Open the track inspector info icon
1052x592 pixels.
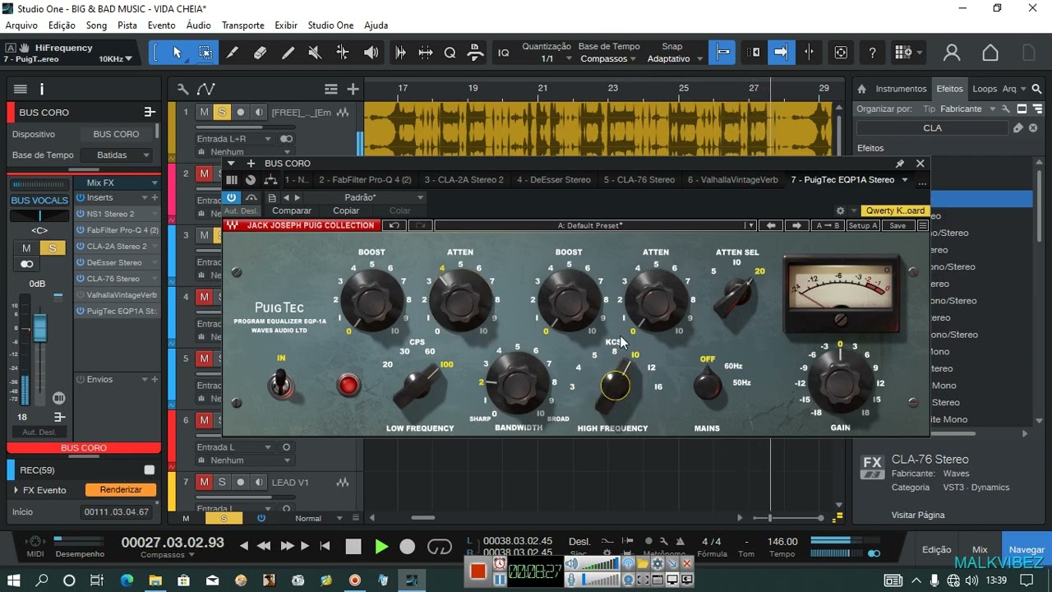pos(42,89)
